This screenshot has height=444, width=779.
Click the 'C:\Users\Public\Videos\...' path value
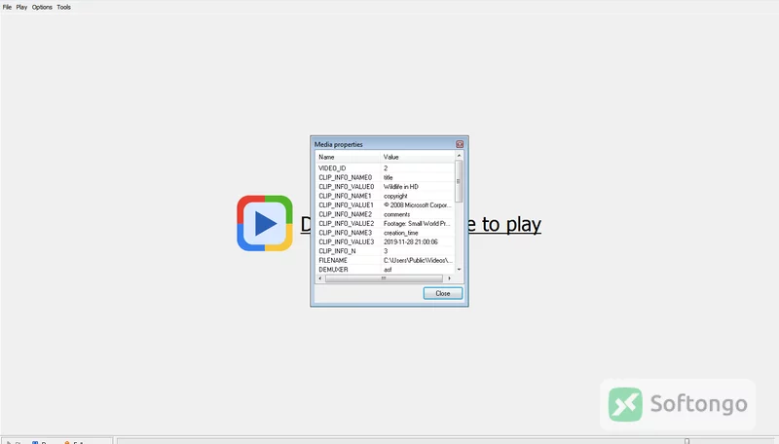(x=418, y=260)
